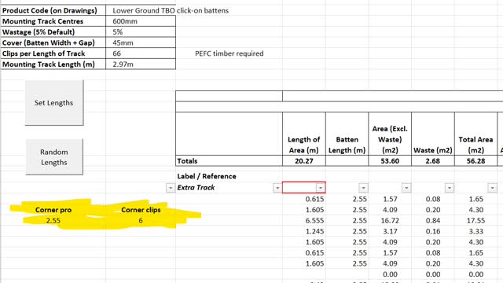Select the 'Totals' row label cell
This screenshot has height=283, width=503.
tap(229, 160)
